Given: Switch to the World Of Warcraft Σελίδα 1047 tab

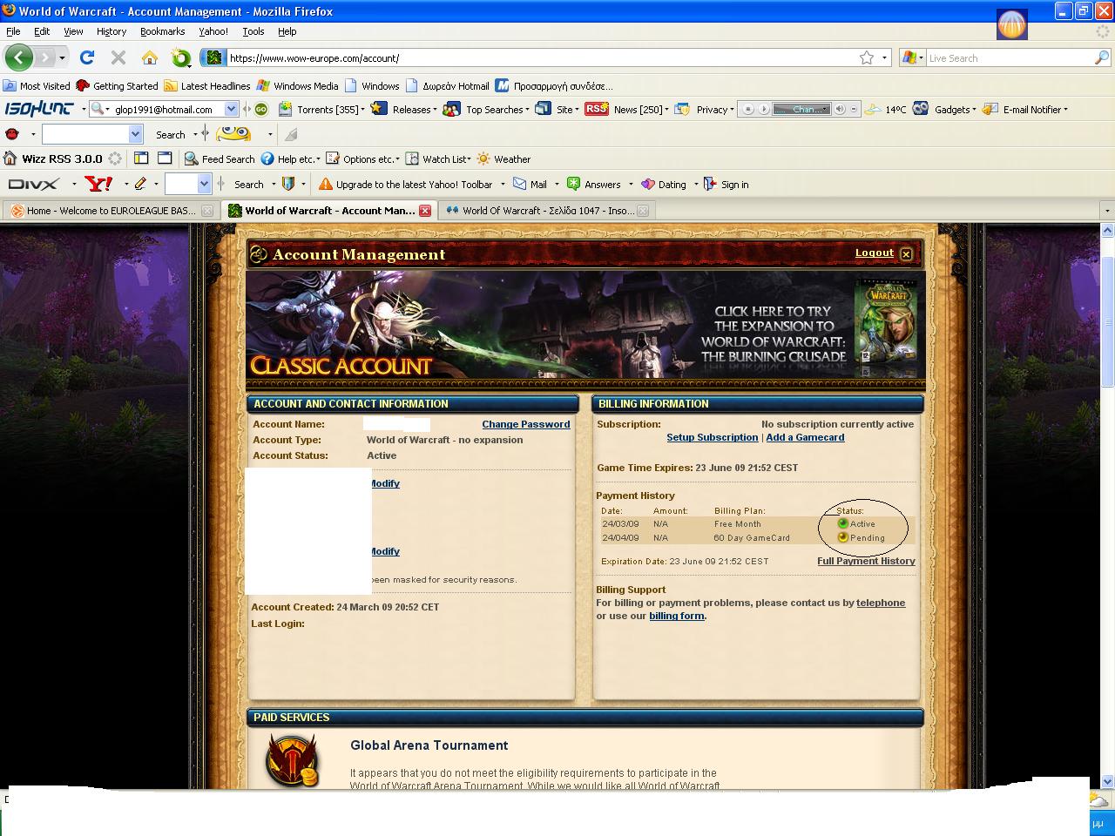Looking at the screenshot, I should pos(547,210).
